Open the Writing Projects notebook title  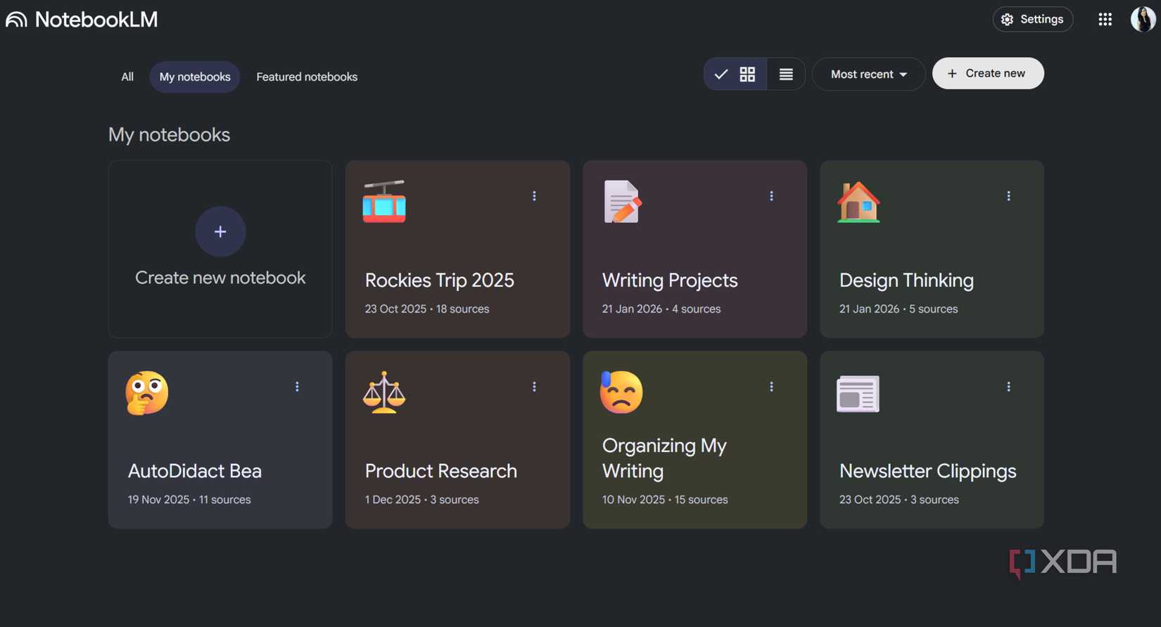tap(670, 280)
